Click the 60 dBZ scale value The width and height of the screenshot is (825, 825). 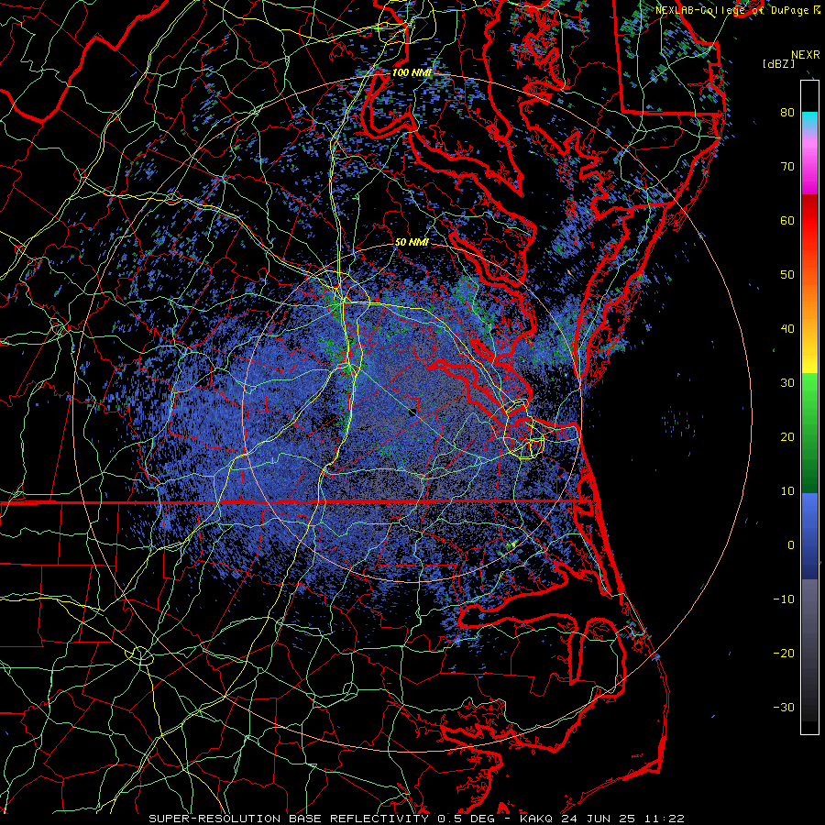(x=787, y=220)
